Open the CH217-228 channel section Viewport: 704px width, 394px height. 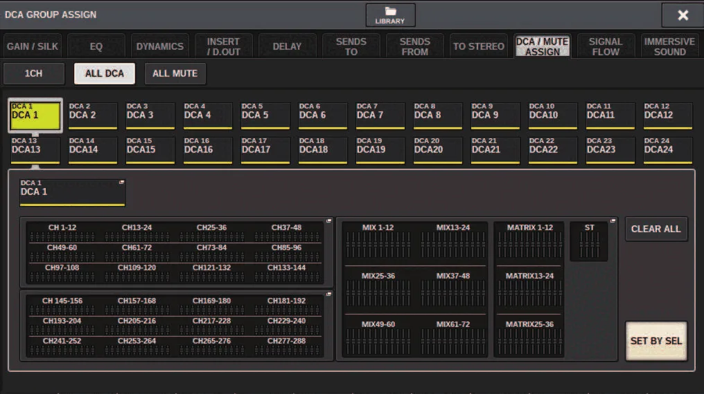(x=211, y=326)
